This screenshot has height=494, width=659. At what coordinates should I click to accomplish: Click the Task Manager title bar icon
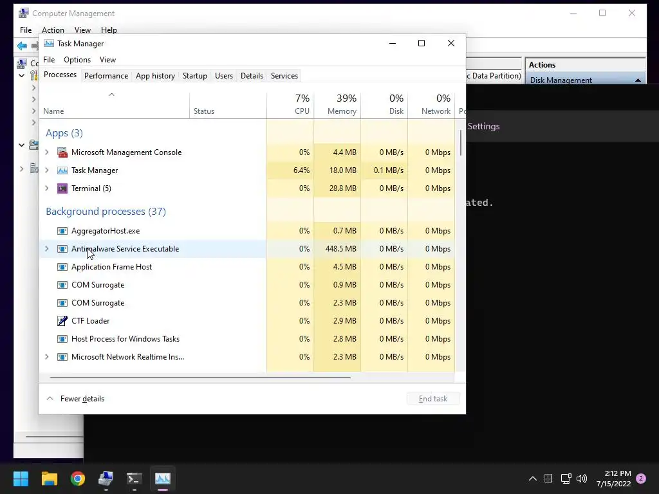[x=49, y=43]
